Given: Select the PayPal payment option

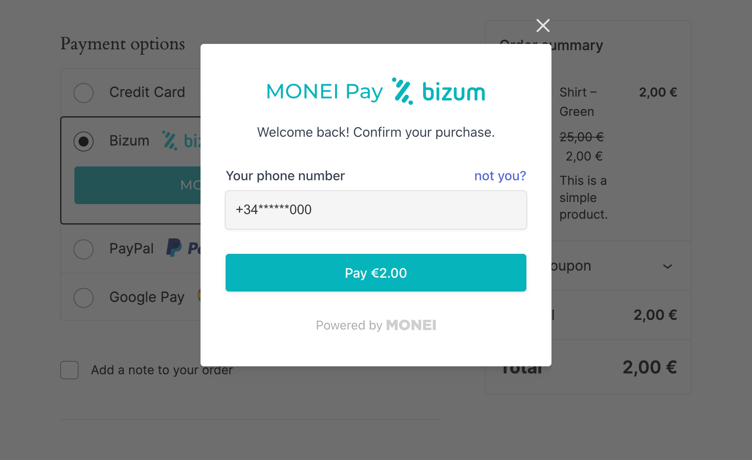Looking at the screenshot, I should [84, 249].
